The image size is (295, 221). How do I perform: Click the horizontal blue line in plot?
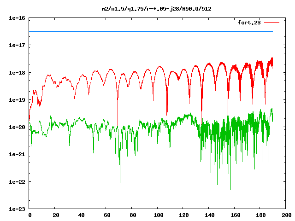(151, 32)
